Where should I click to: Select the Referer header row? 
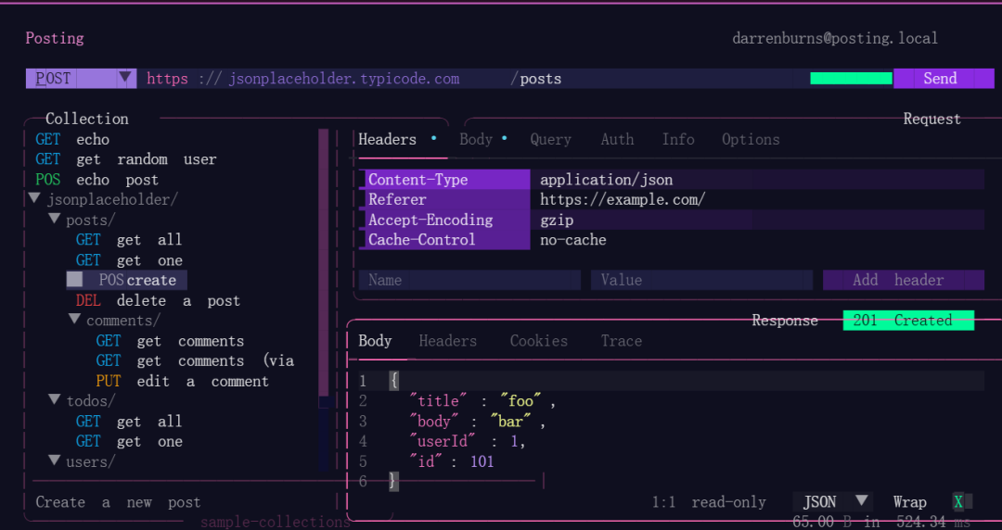pyautogui.click(x=672, y=199)
